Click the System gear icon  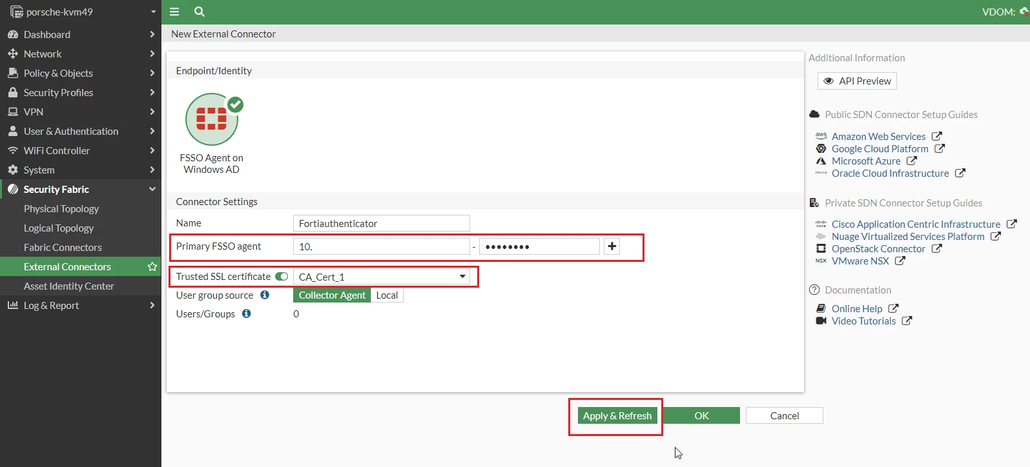pos(13,170)
